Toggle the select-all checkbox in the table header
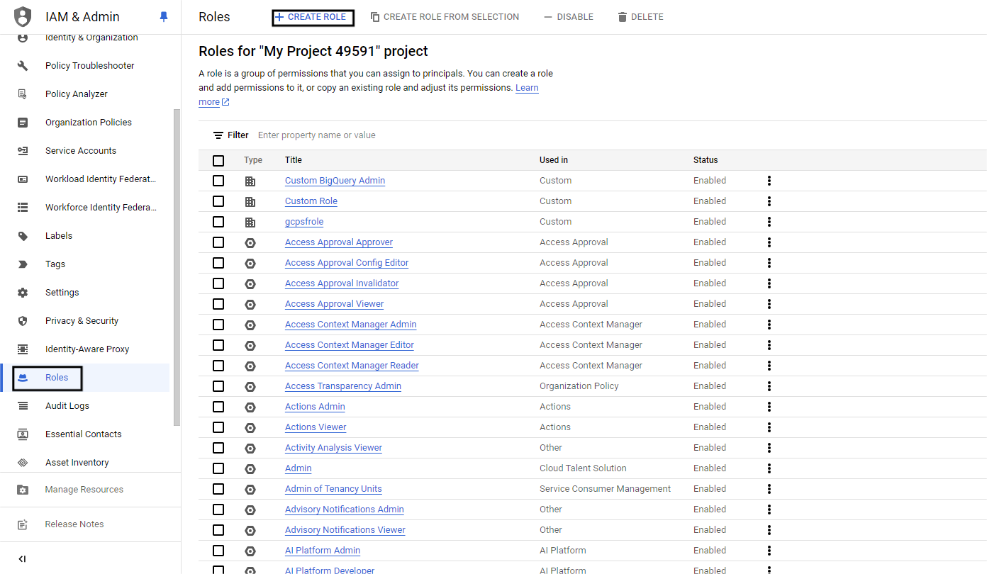The width and height of the screenshot is (987, 574). (218, 161)
